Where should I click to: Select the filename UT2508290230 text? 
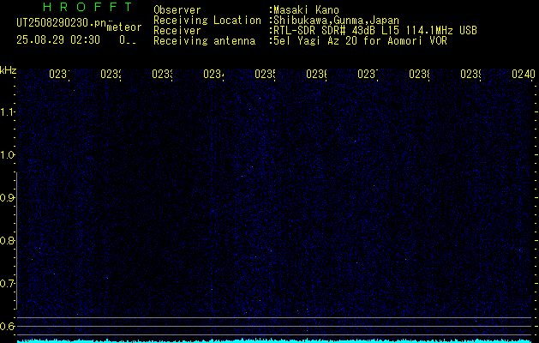point(61,22)
